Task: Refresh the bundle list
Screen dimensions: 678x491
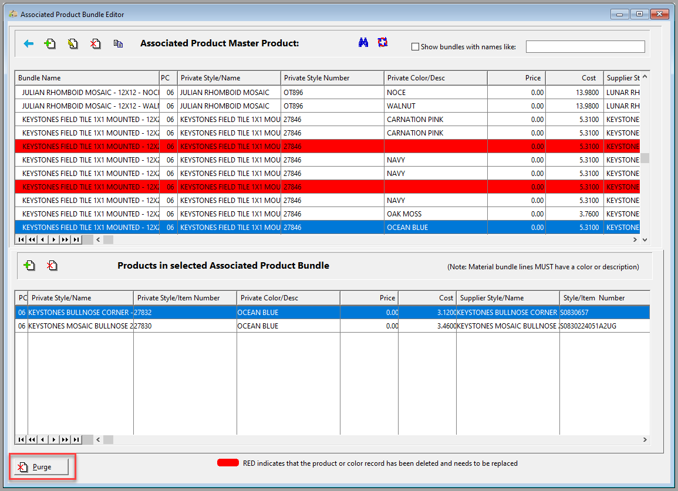Action: [383, 42]
